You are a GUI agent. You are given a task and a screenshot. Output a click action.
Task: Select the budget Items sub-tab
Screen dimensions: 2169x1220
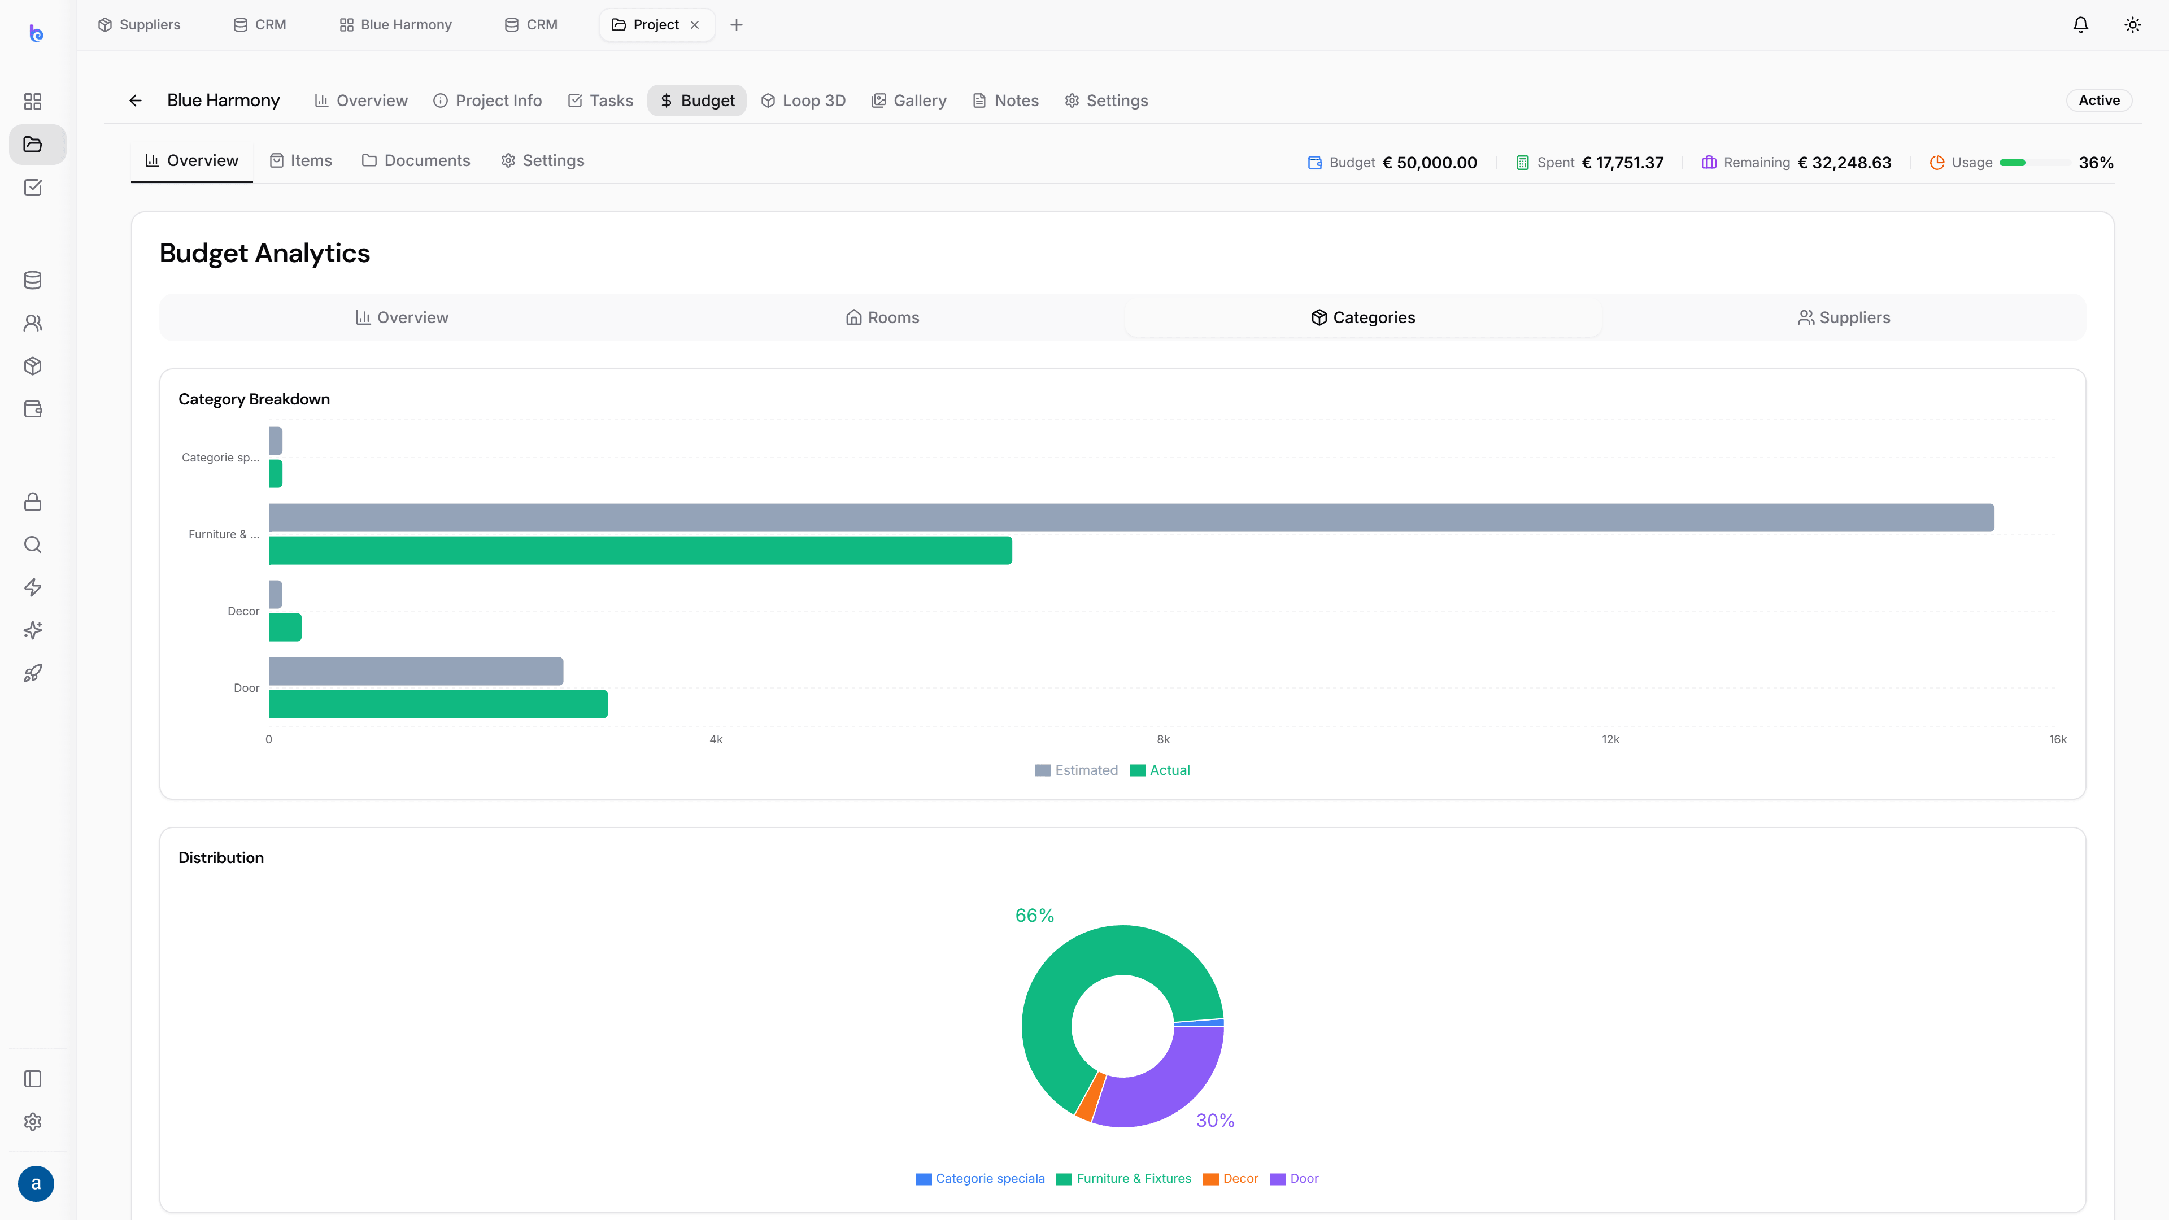pos(300,160)
